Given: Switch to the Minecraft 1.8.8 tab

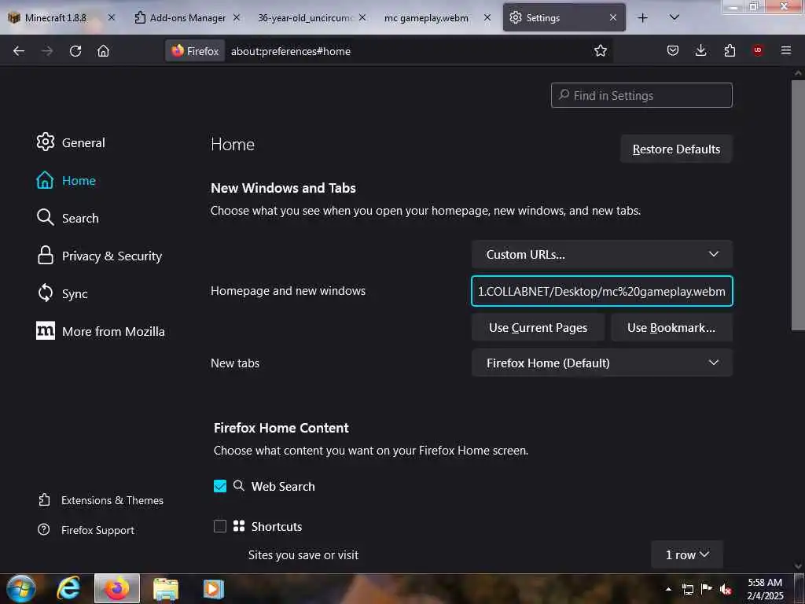Looking at the screenshot, I should click(x=56, y=17).
